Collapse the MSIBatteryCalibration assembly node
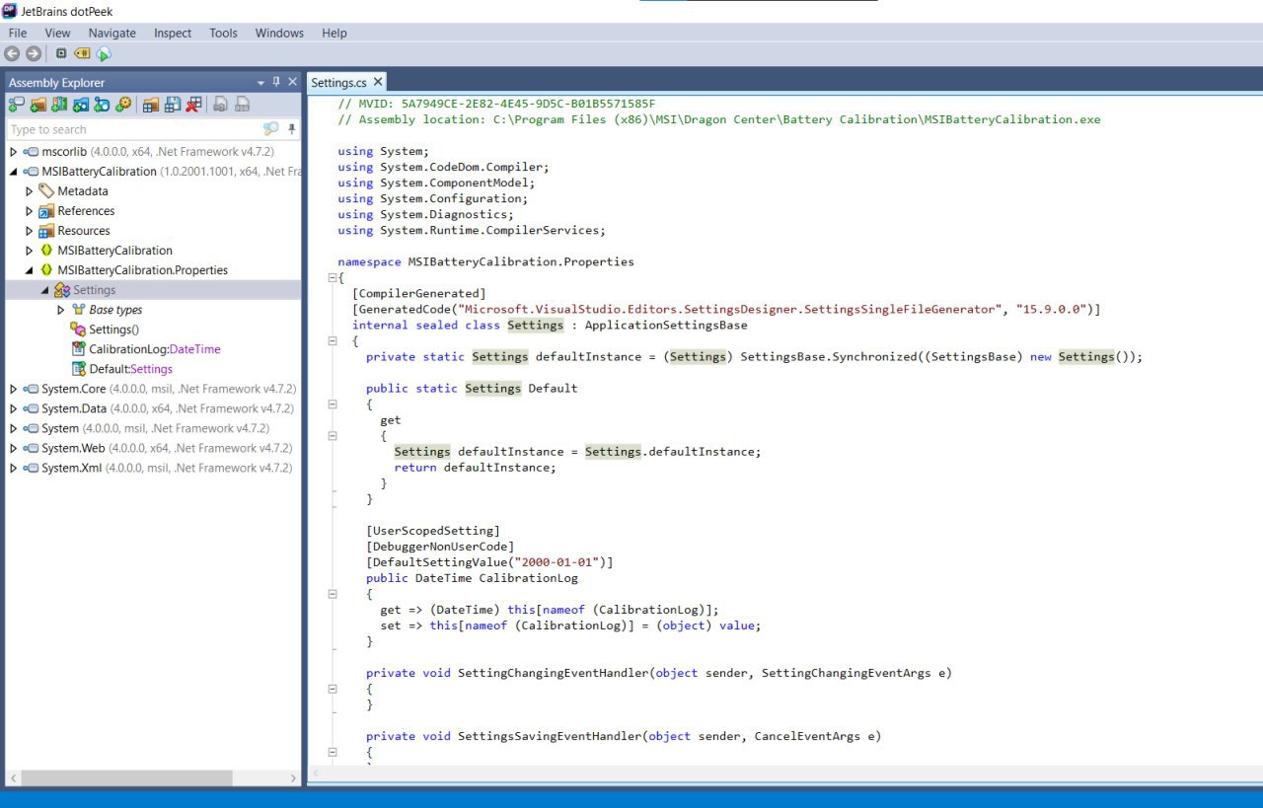 [13, 172]
